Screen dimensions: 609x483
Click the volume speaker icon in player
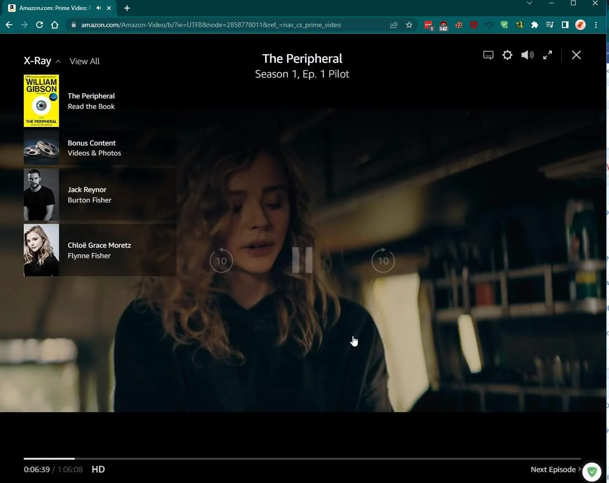tap(527, 55)
